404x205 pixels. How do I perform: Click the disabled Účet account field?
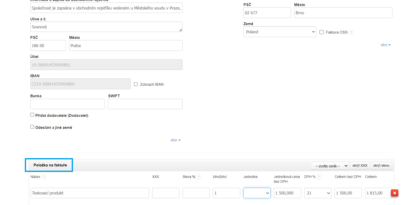point(106,65)
